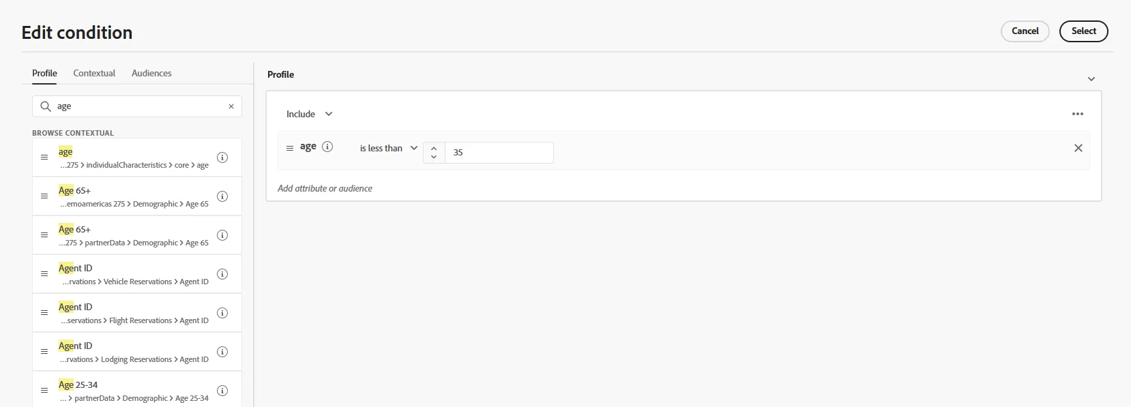Open info icon beside age condition
Screen dimensions: 1131x407
point(327,147)
